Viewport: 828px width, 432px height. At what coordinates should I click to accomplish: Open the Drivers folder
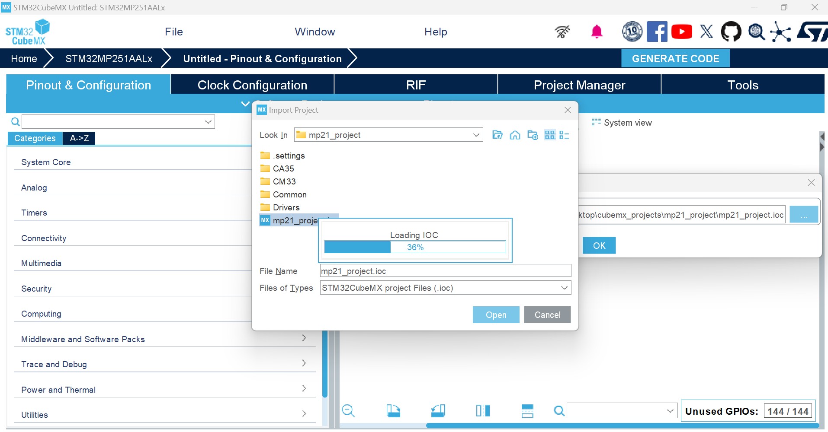click(280, 207)
